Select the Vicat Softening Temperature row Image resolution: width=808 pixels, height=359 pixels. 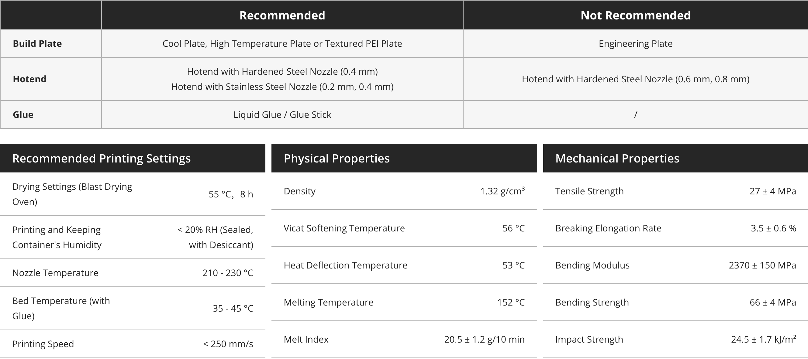404,228
